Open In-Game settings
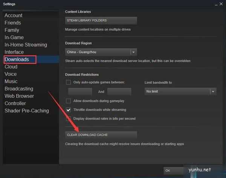The image size is (226, 178). [14, 37]
